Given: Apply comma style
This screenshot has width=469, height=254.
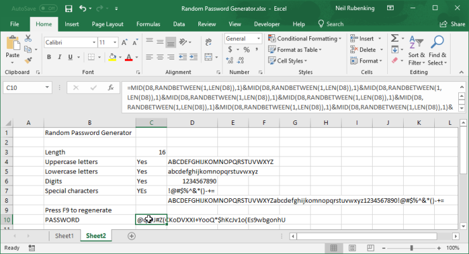Looking at the screenshot, I should click(x=257, y=49).
